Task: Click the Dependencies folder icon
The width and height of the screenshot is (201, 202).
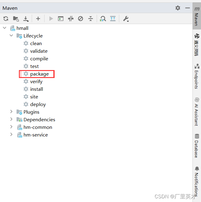Action: [x=19, y=119]
